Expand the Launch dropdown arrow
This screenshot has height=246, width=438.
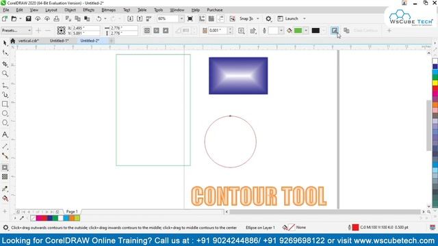click(x=304, y=18)
